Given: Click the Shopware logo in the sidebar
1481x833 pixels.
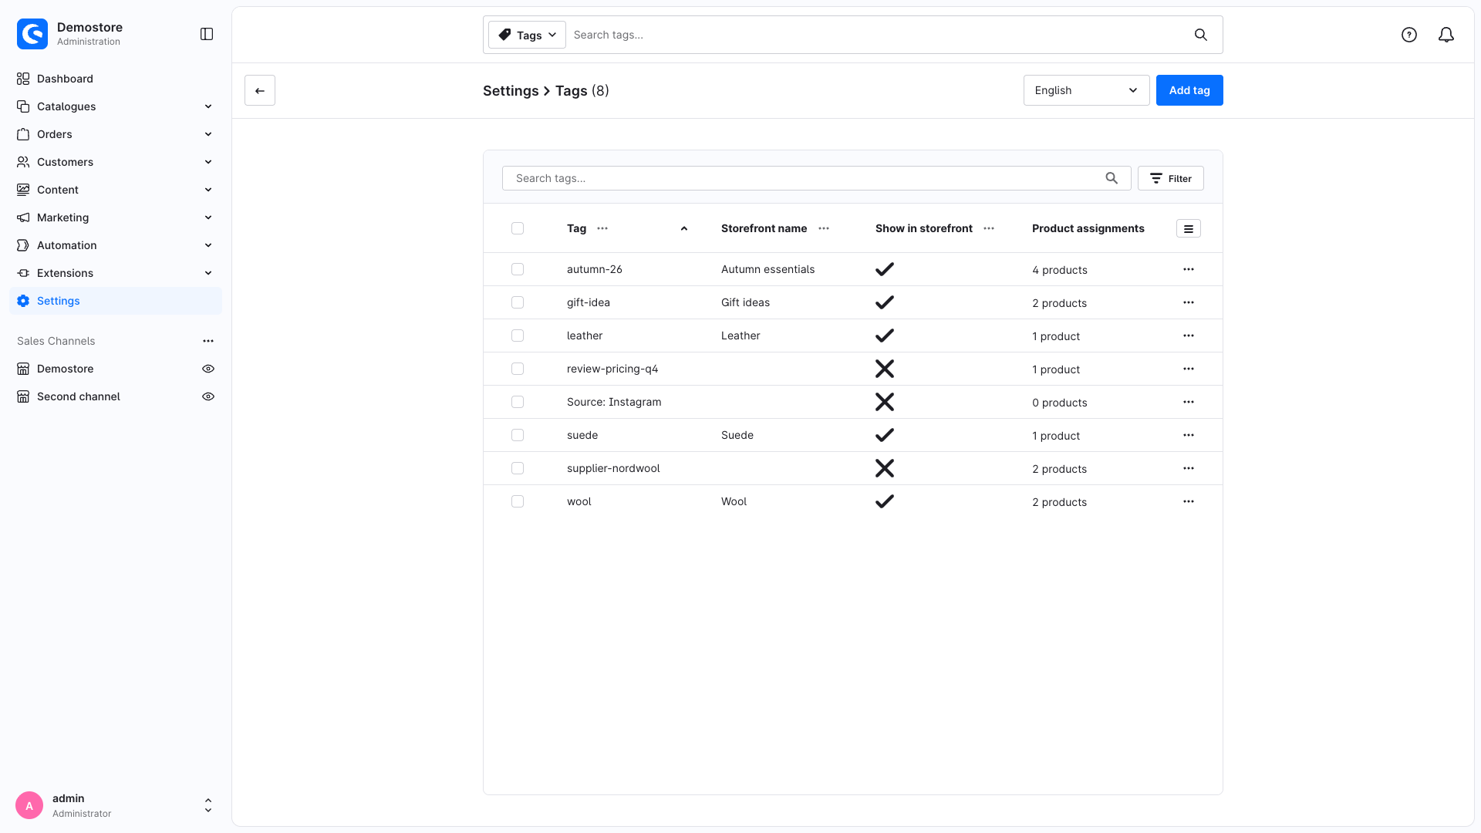Looking at the screenshot, I should [32, 34].
